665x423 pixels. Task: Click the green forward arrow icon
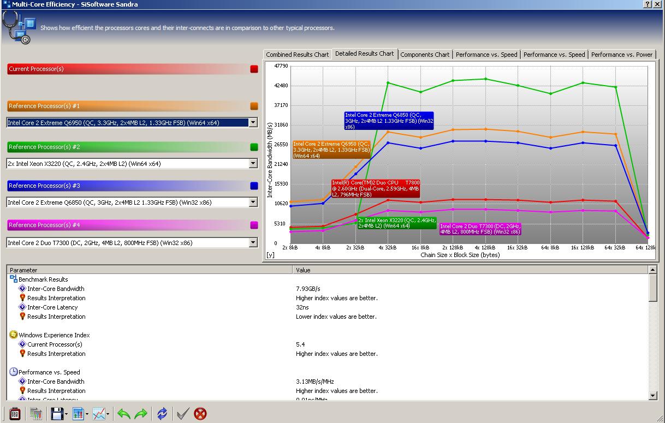(x=141, y=414)
